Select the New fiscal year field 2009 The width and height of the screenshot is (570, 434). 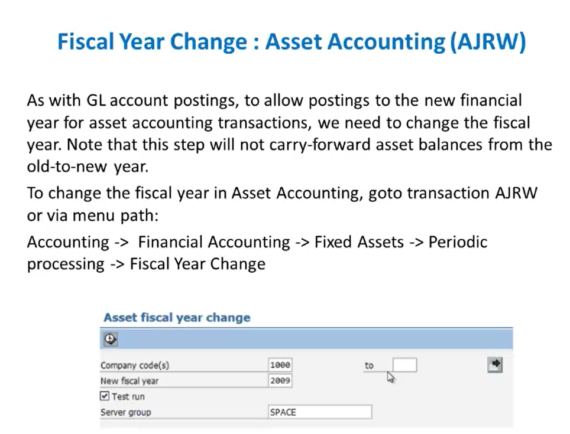point(280,381)
